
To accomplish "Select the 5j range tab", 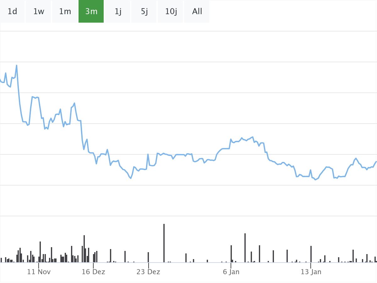I will 144,12.
